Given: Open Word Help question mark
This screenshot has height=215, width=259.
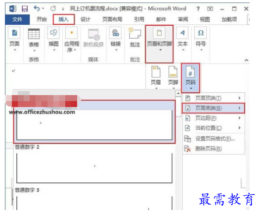Looking at the screenshot, I should pos(198,8).
